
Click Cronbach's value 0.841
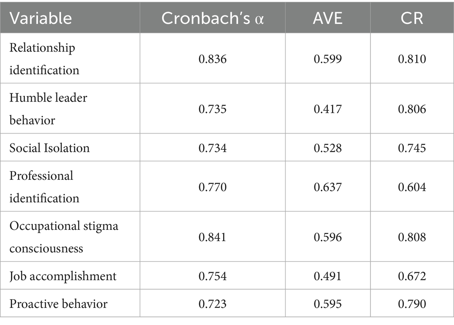click(212, 237)
